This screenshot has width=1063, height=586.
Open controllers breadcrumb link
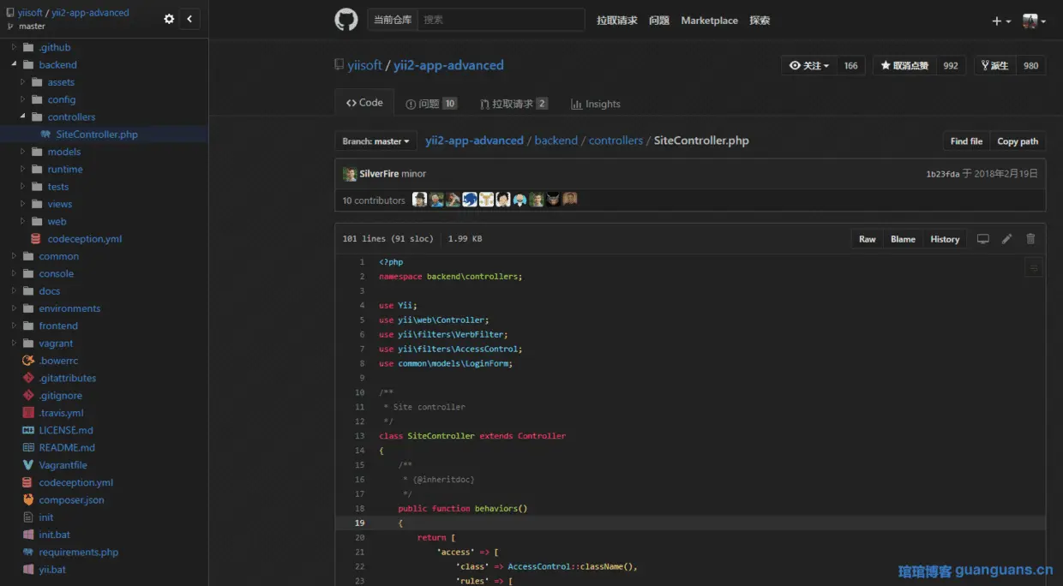(x=616, y=141)
